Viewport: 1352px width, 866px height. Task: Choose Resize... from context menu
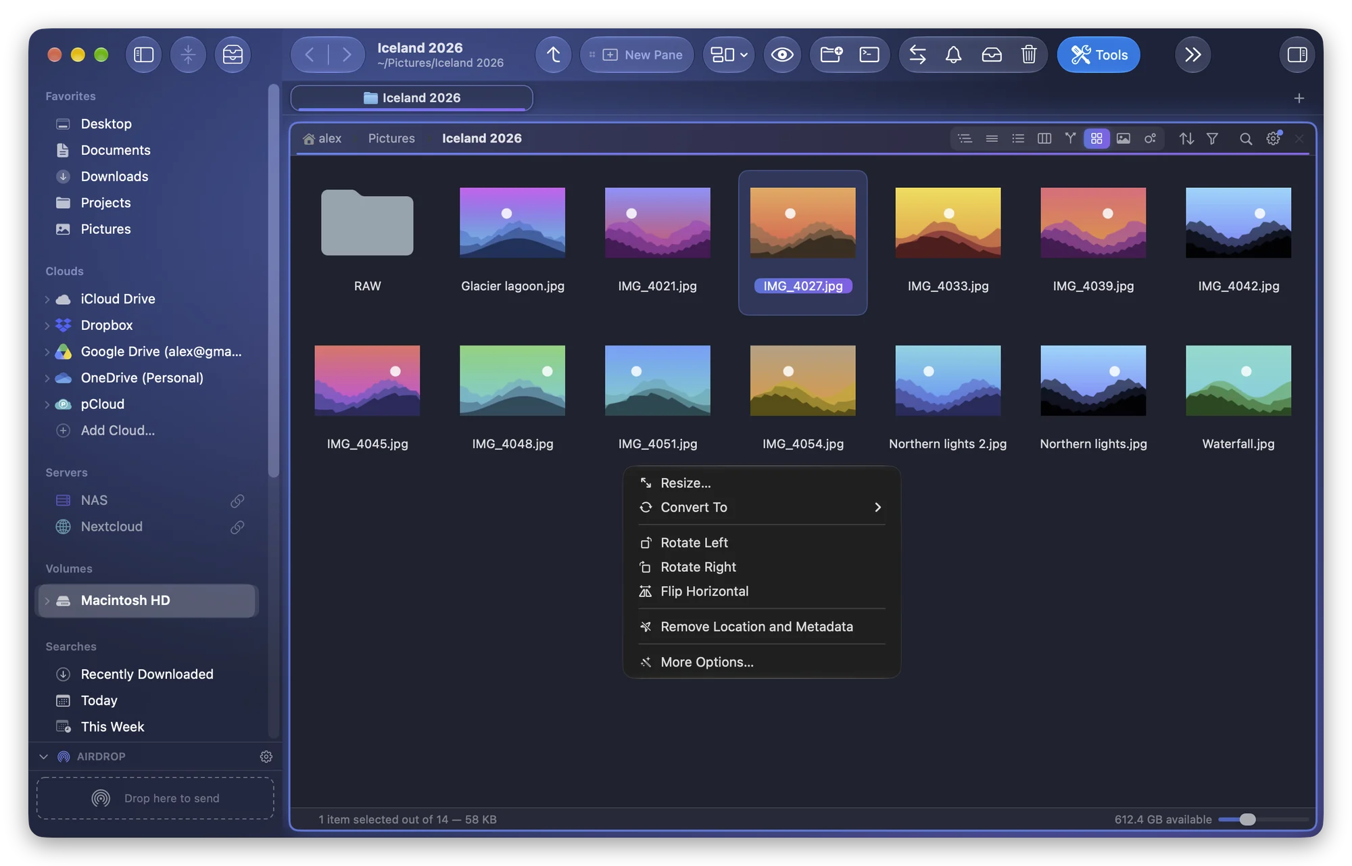[x=762, y=483]
